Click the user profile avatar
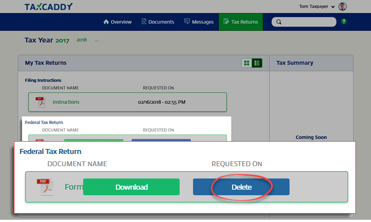Viewport: 371px width, 222px height. point(343,6)
